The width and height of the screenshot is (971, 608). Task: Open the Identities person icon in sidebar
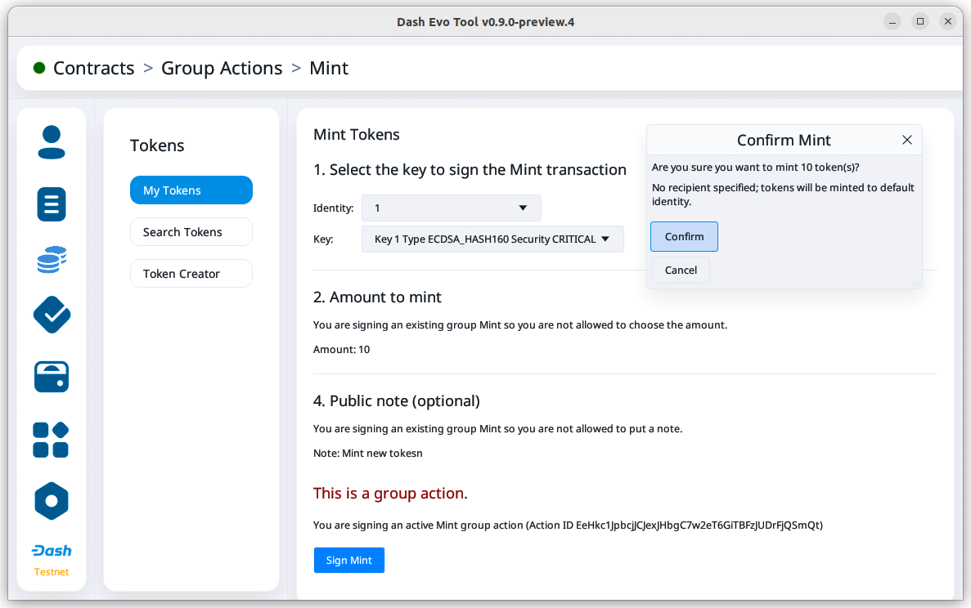[52, 142]
